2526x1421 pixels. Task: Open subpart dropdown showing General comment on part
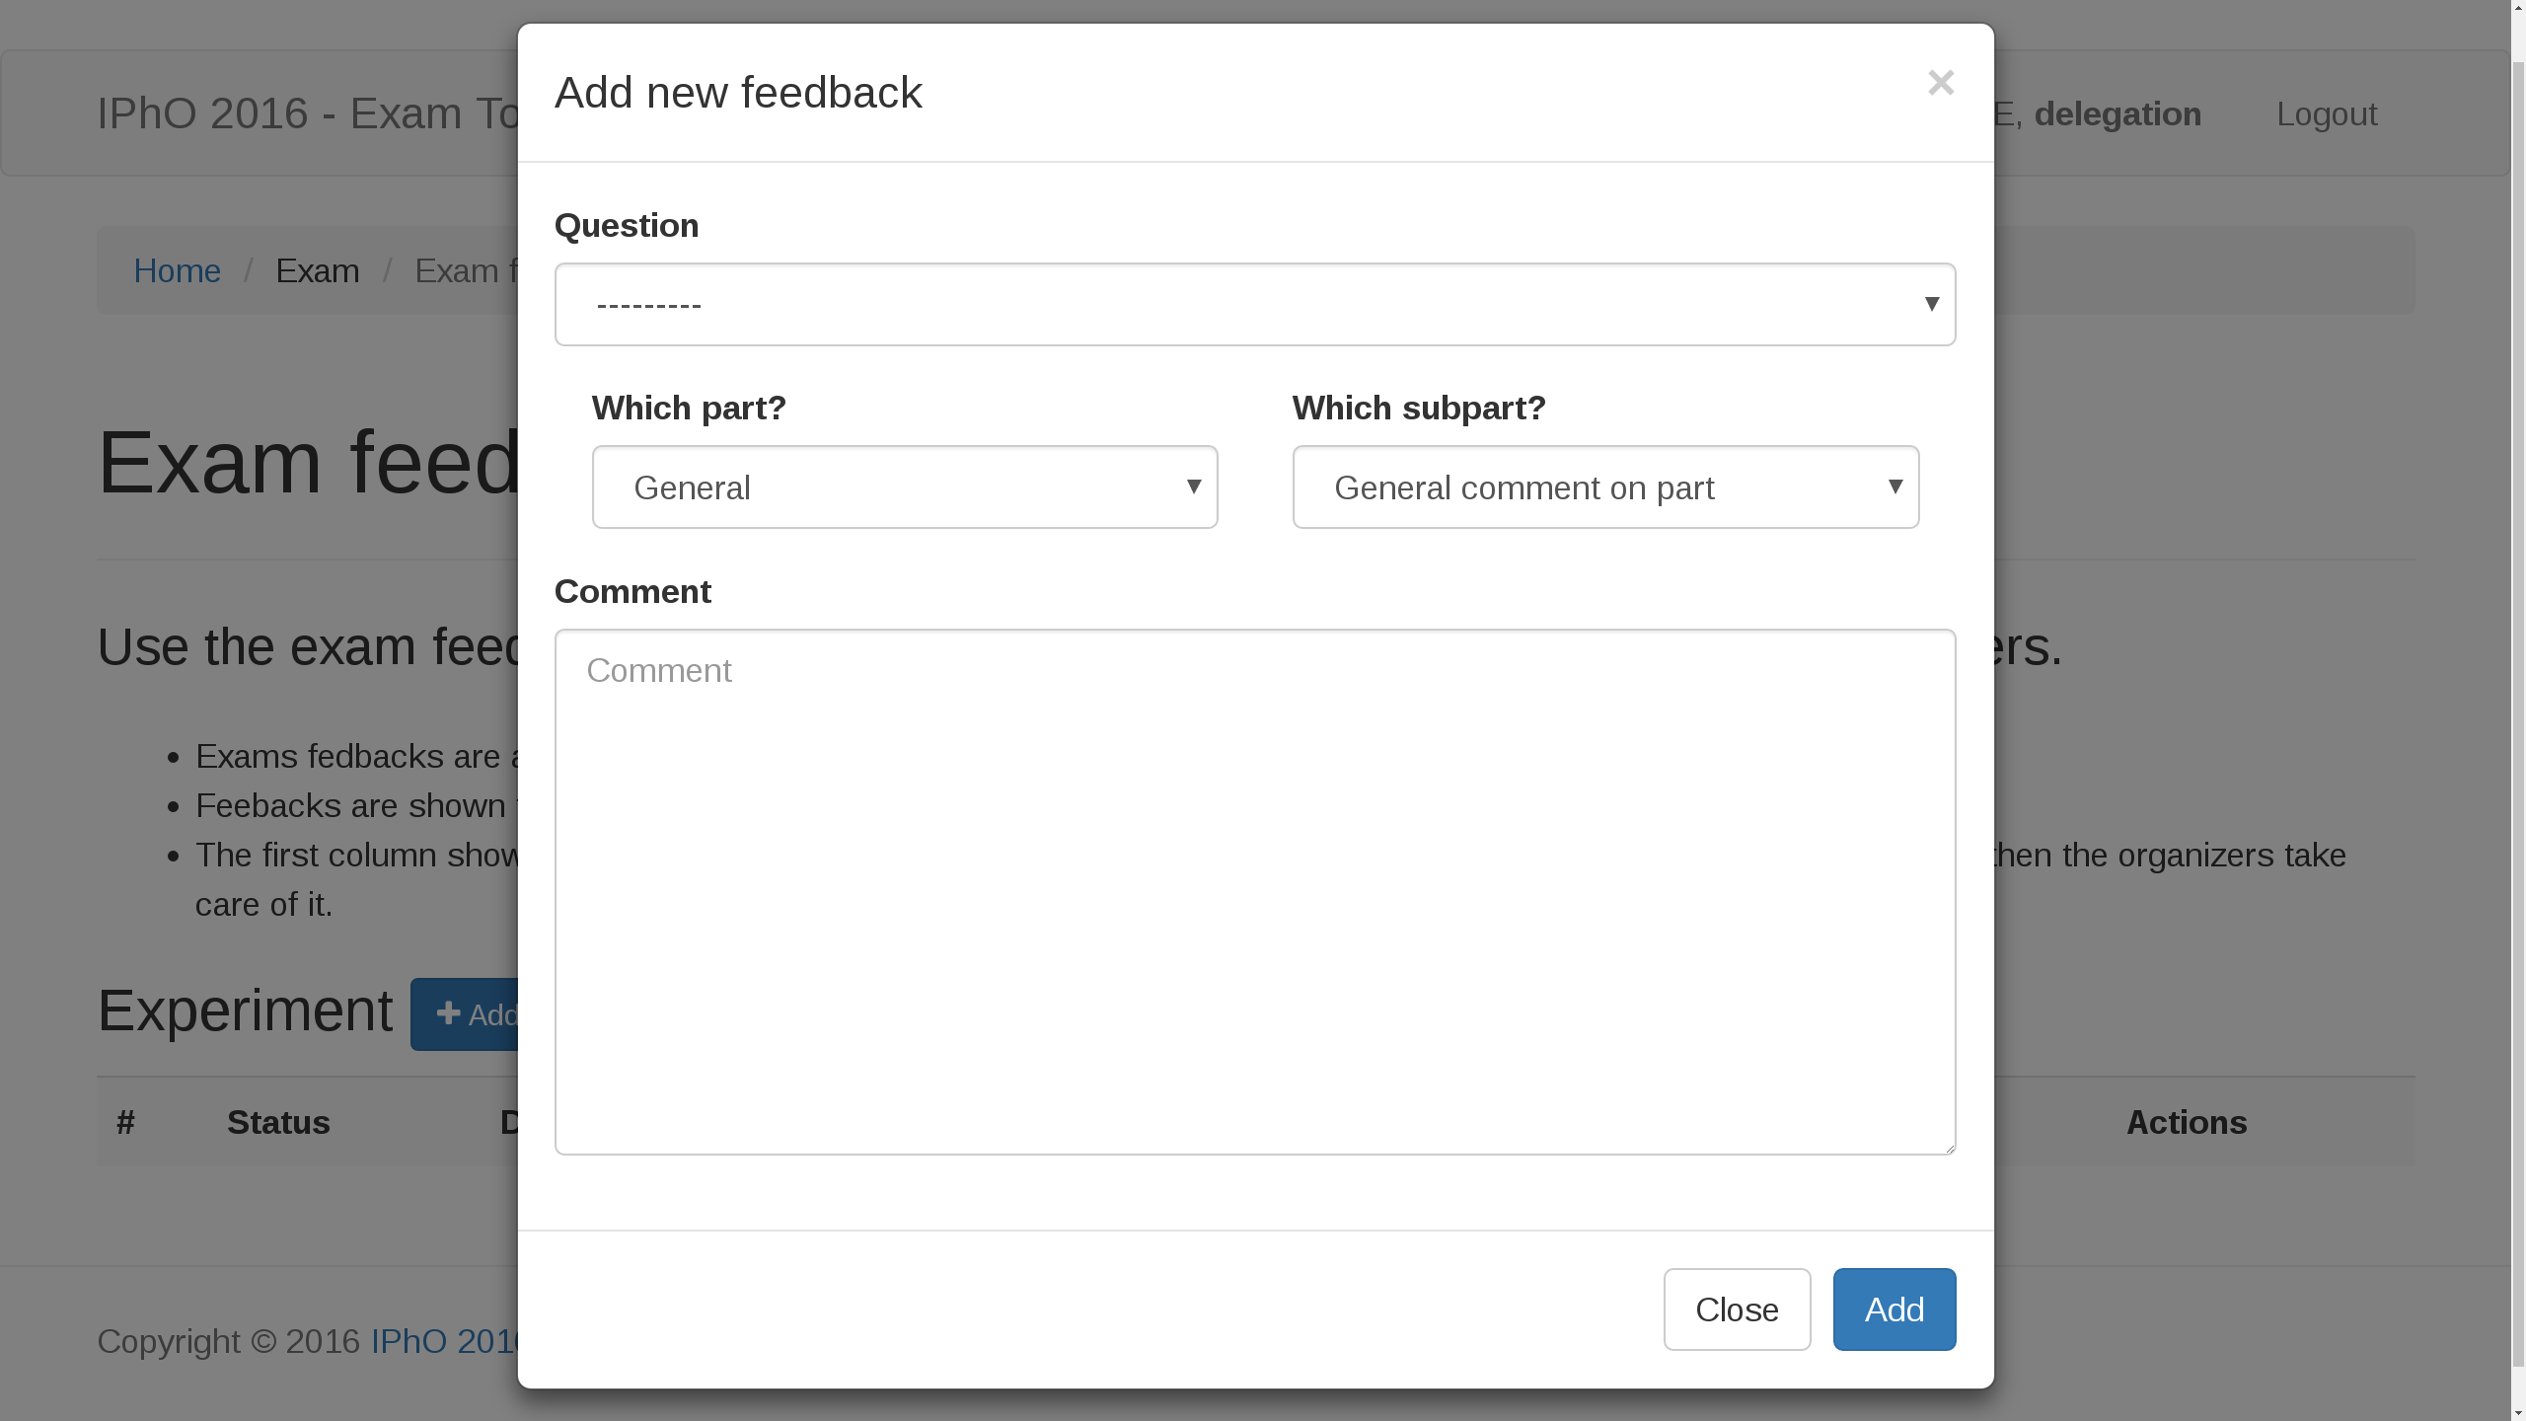coord(1604,486)
